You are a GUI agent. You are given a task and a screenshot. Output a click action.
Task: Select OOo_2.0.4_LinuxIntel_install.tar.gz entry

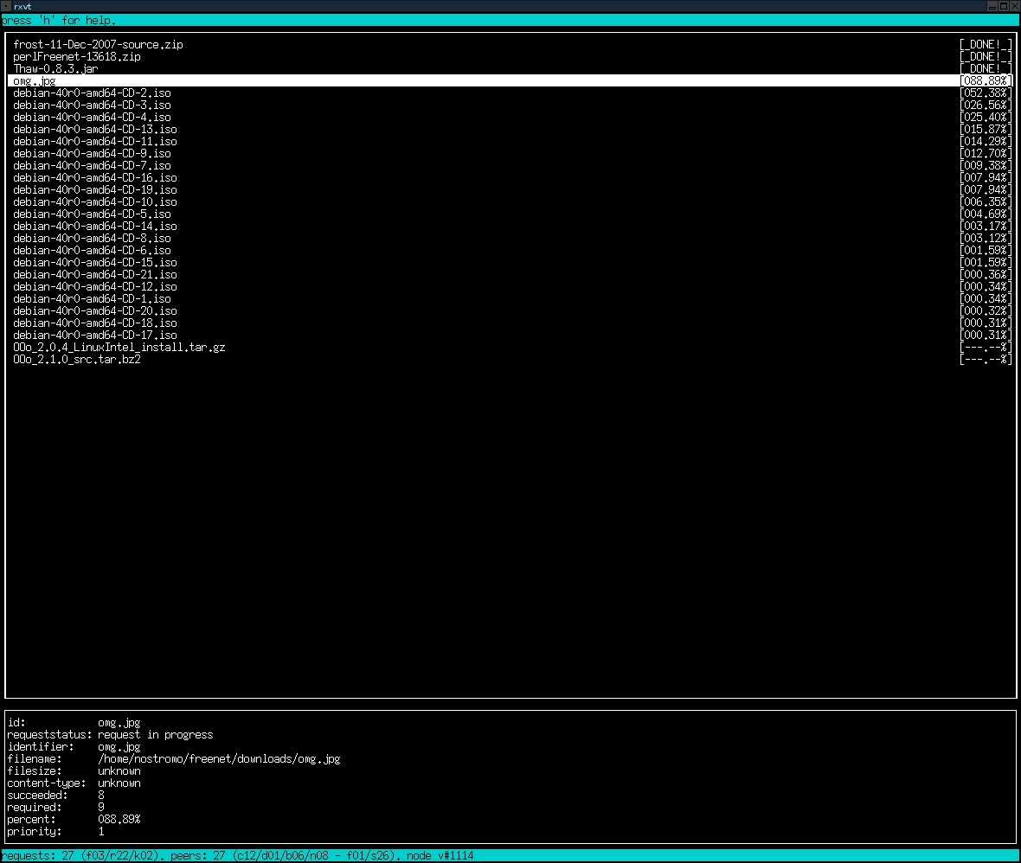(119, 347)
